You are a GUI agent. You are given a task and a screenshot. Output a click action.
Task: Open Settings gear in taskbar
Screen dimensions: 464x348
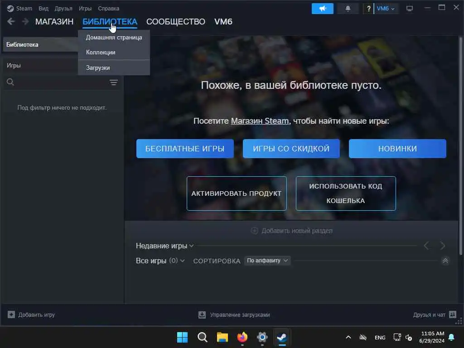[x=262, y=337]
